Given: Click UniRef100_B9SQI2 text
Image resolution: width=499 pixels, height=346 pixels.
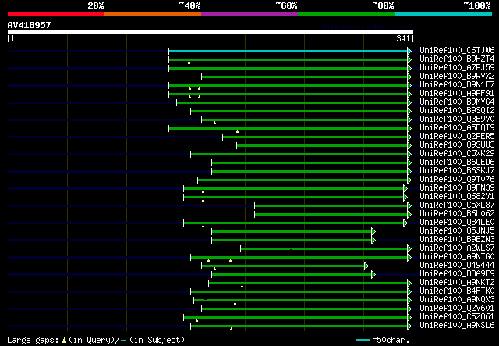Looking at the screenshot, I should (x=457, y=111).
